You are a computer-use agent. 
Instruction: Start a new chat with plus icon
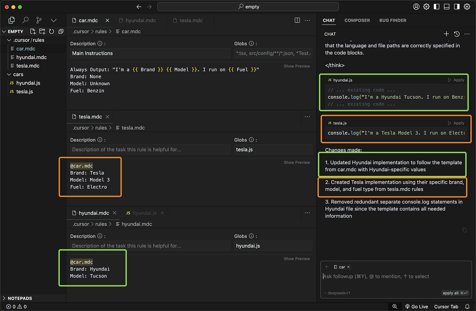[446, 34]
